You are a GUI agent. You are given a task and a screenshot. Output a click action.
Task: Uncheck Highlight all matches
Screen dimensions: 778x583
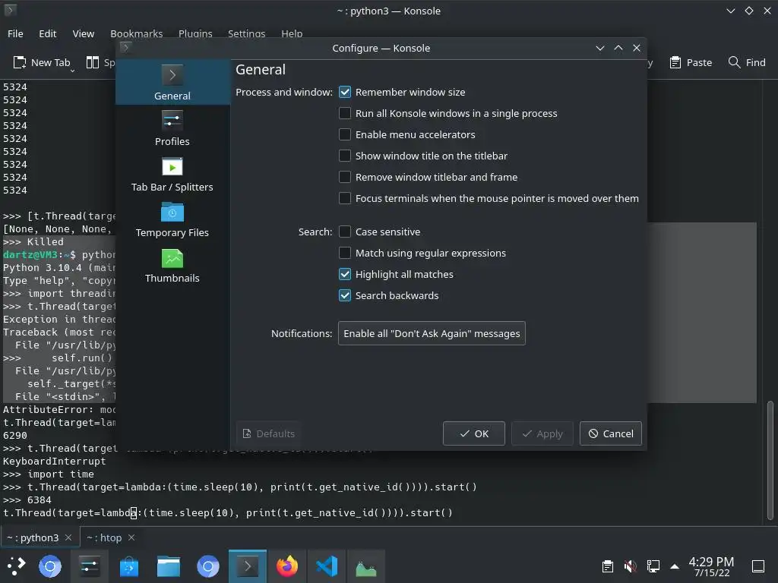[x=345, y=275]
